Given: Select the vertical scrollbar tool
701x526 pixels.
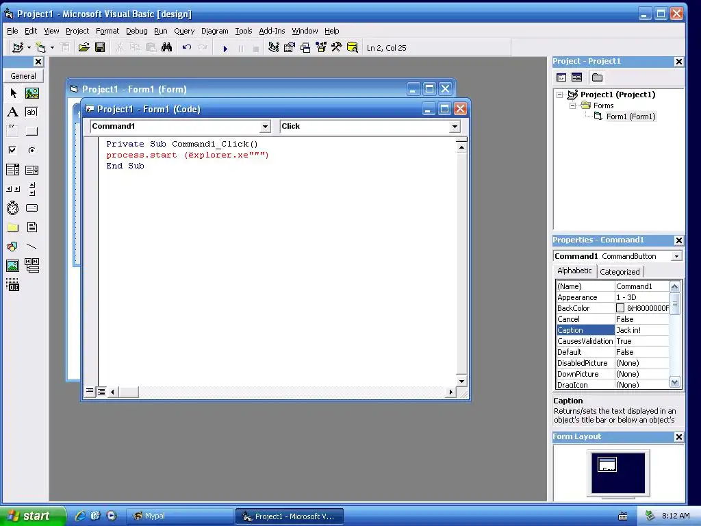Looking at the screenshot, I should (x=31, y=189).
